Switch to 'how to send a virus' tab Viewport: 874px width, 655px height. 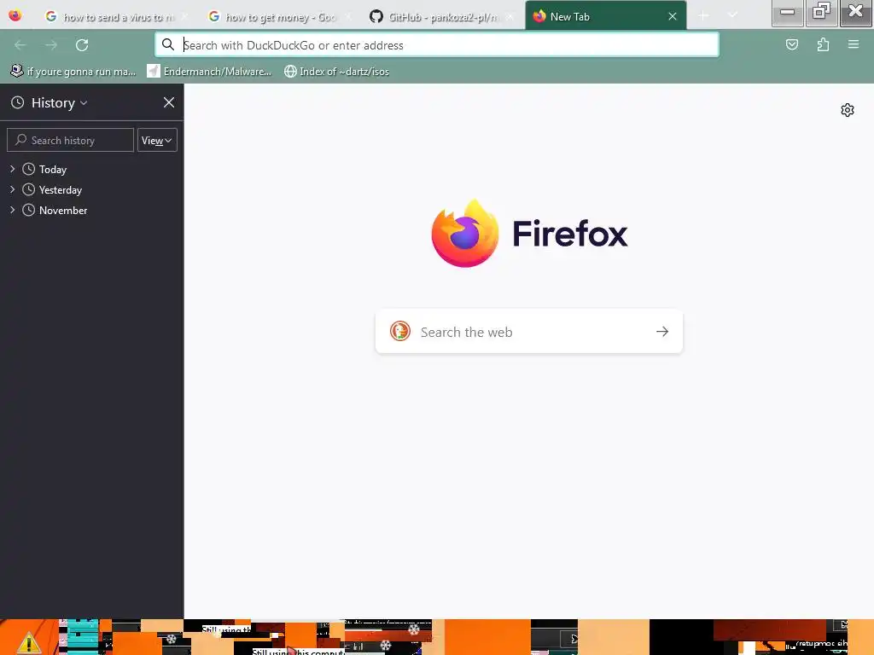[x=116, y=17]
